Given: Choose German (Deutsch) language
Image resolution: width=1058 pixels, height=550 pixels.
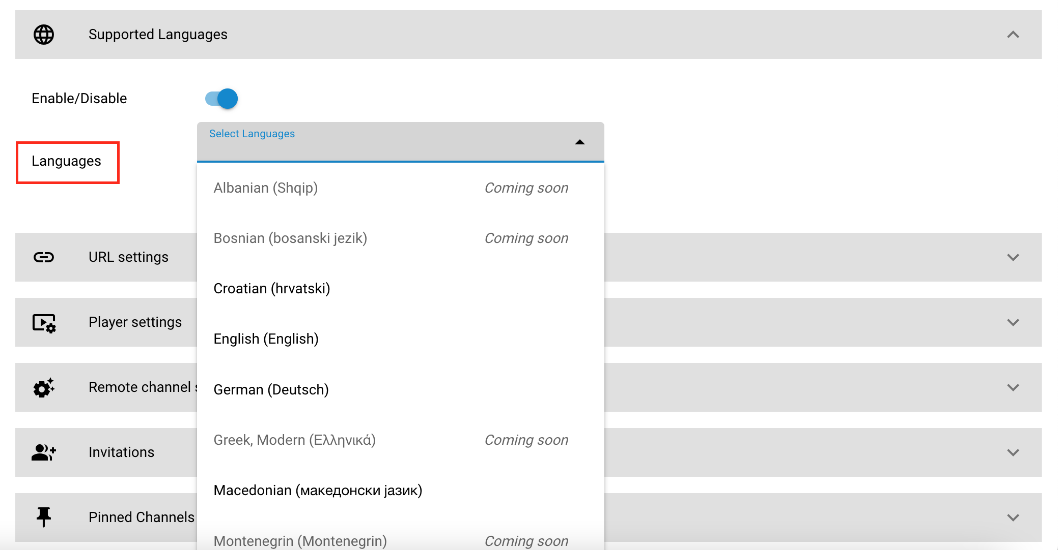Looking at the screenshot, I should [271, 390].
